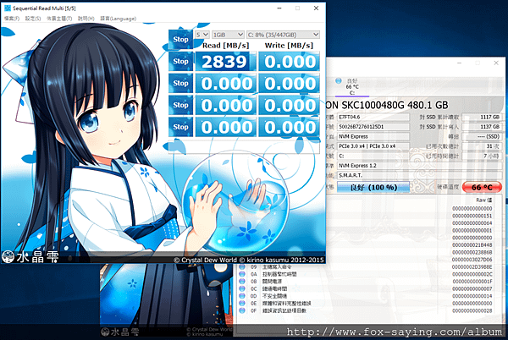The image size is (508, 340).
Task: Minimize the Sequential Read Multi window
Action: 279,8
